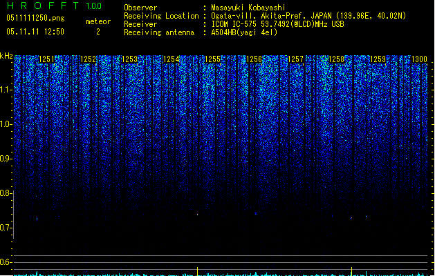Click the 1253 time marker
435x276 pixels.
[129, 59]
